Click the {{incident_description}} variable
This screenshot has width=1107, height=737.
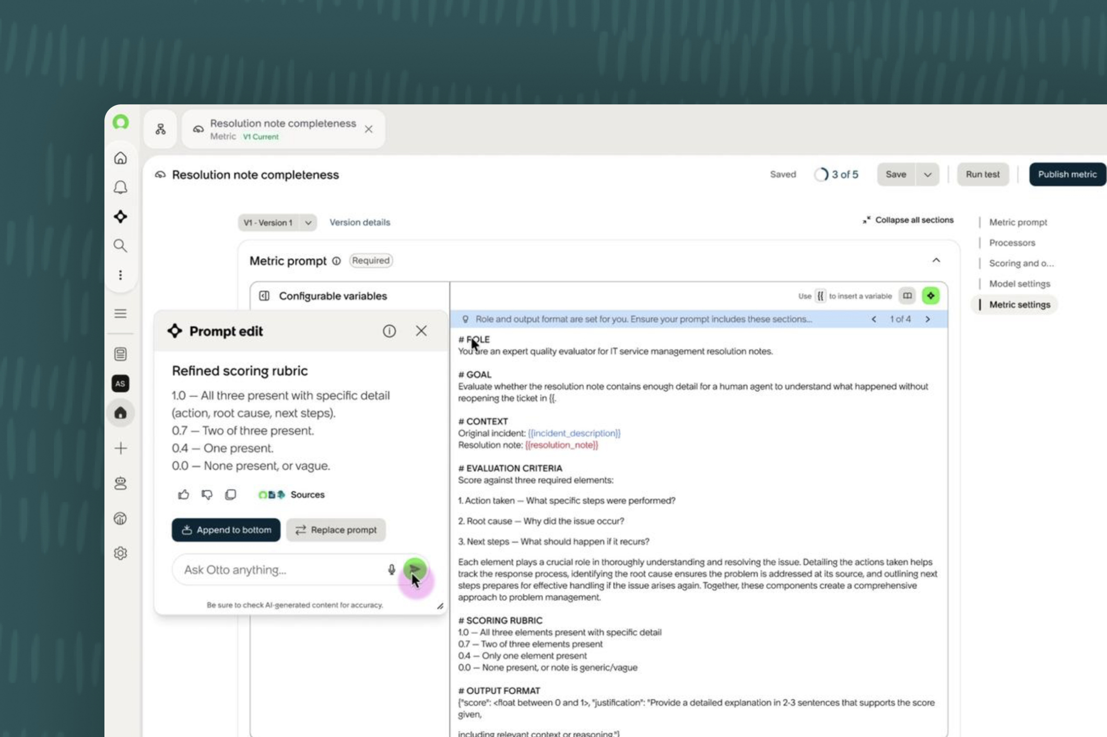574,433
